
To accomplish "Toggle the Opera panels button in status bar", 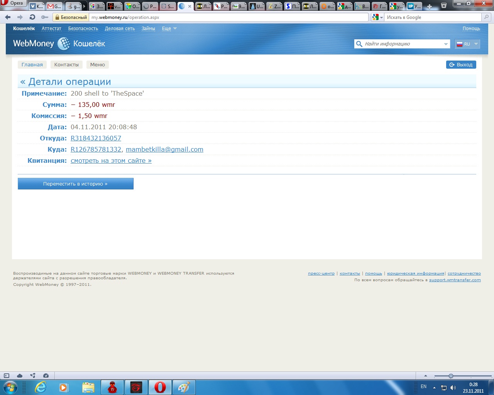I will click(x=7, y=376).
